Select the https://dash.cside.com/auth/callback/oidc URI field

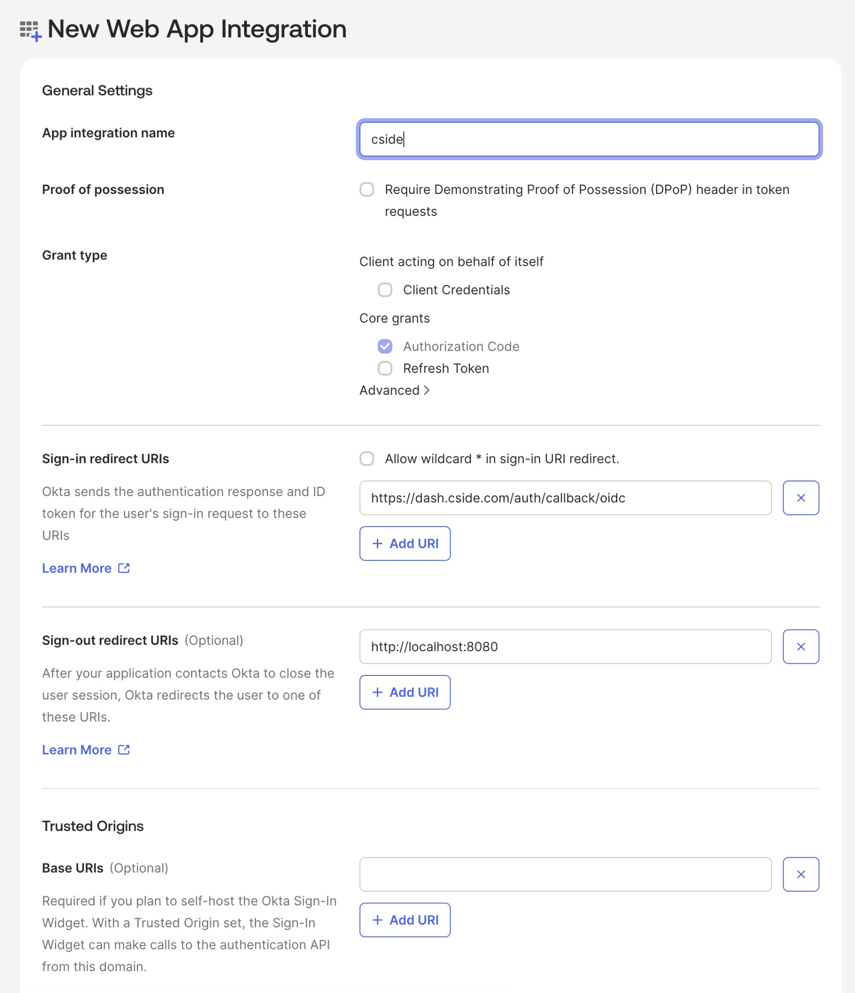point(565,497)
